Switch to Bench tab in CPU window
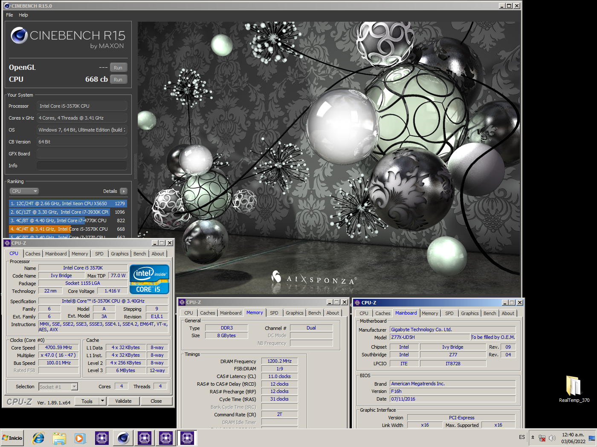Viewport: 597px width, 447px height. click(140, 254)
